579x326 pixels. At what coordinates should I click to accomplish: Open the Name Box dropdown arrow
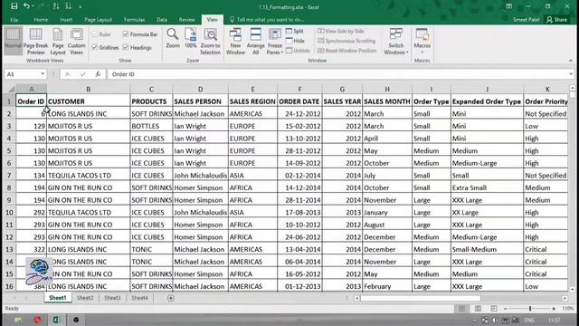coord(43,74)
